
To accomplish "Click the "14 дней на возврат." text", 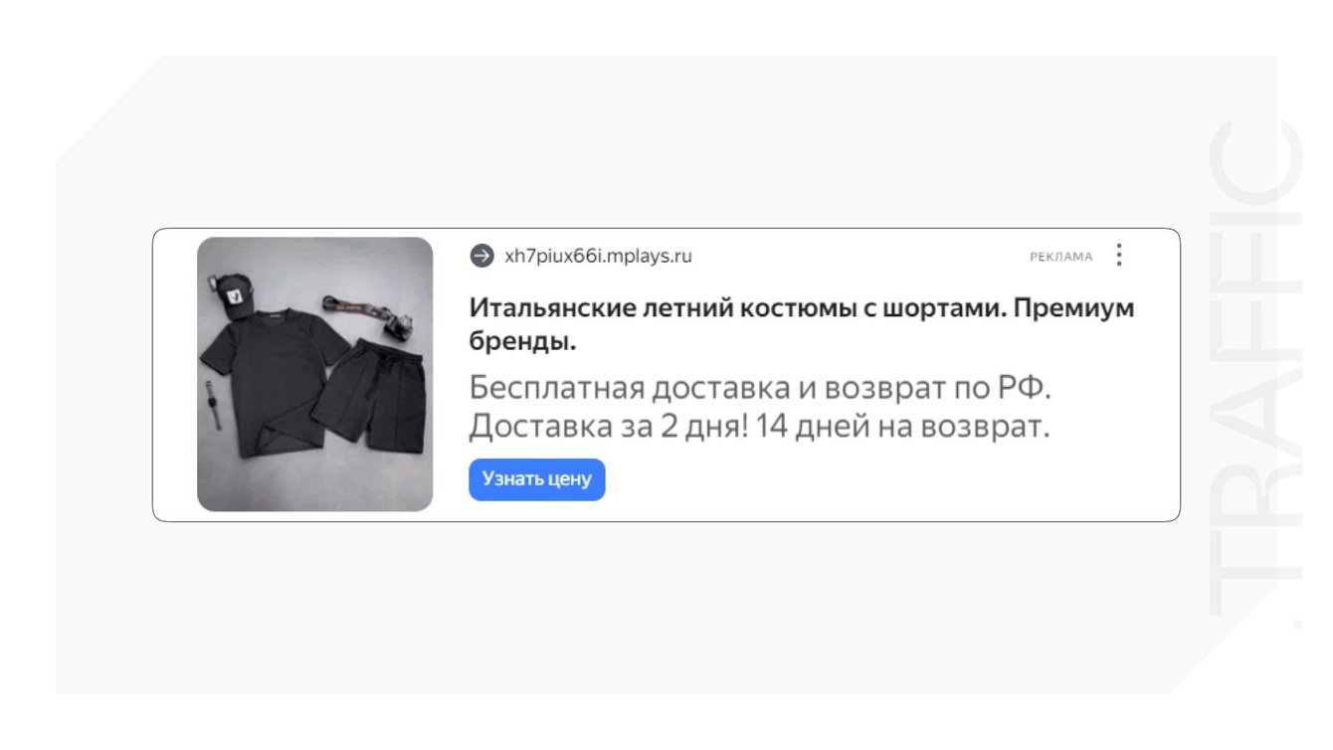I will pos(903,427).
